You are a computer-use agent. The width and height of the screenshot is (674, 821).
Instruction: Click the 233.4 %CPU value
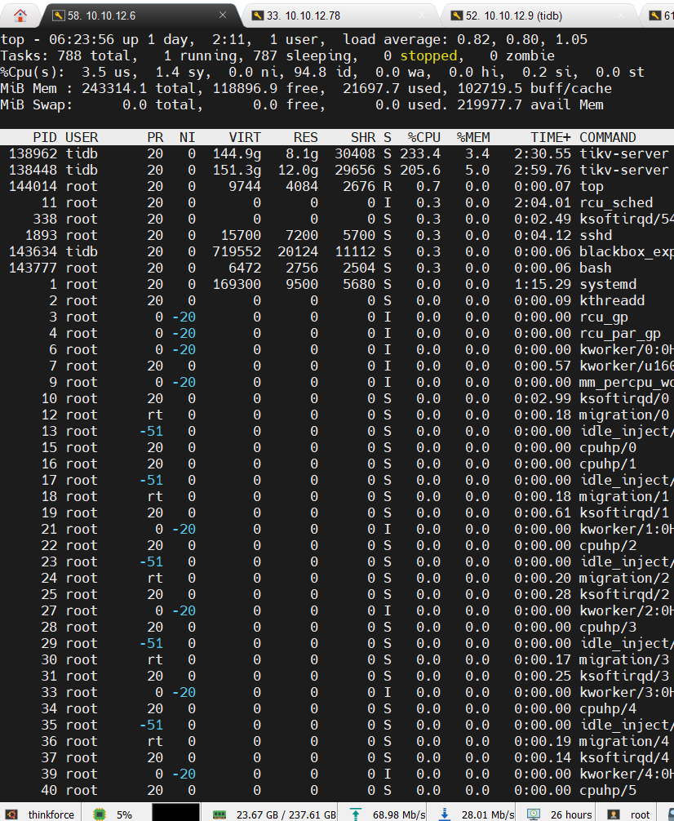click(420, 153)
